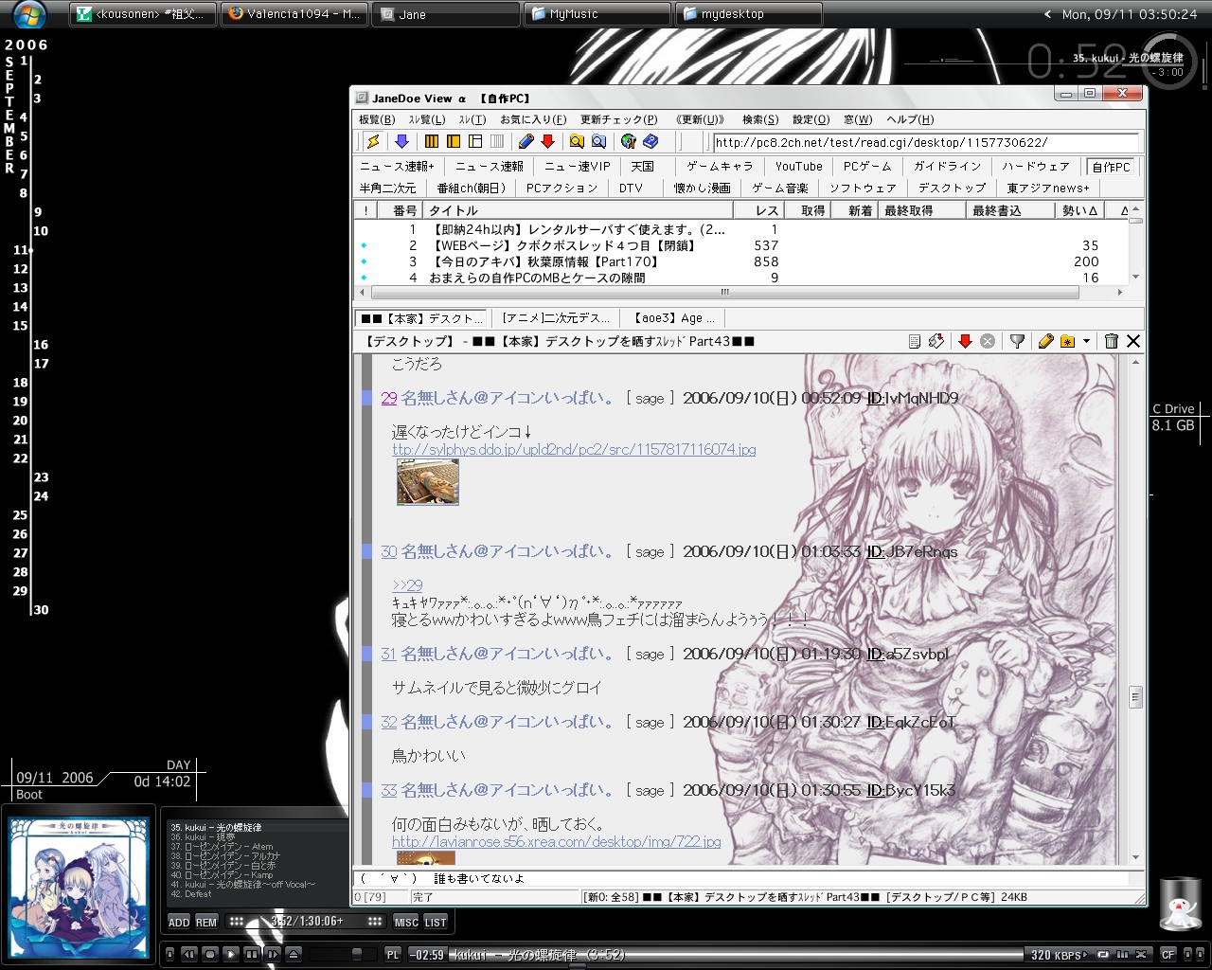This screenshot has width=1212, height=970.
Task: Open the お気に入り(F) menu
Action: point(533,119)
